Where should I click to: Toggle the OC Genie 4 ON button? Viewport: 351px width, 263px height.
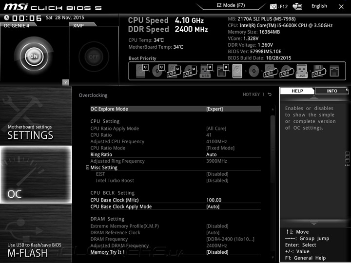(x=34, y=56)
